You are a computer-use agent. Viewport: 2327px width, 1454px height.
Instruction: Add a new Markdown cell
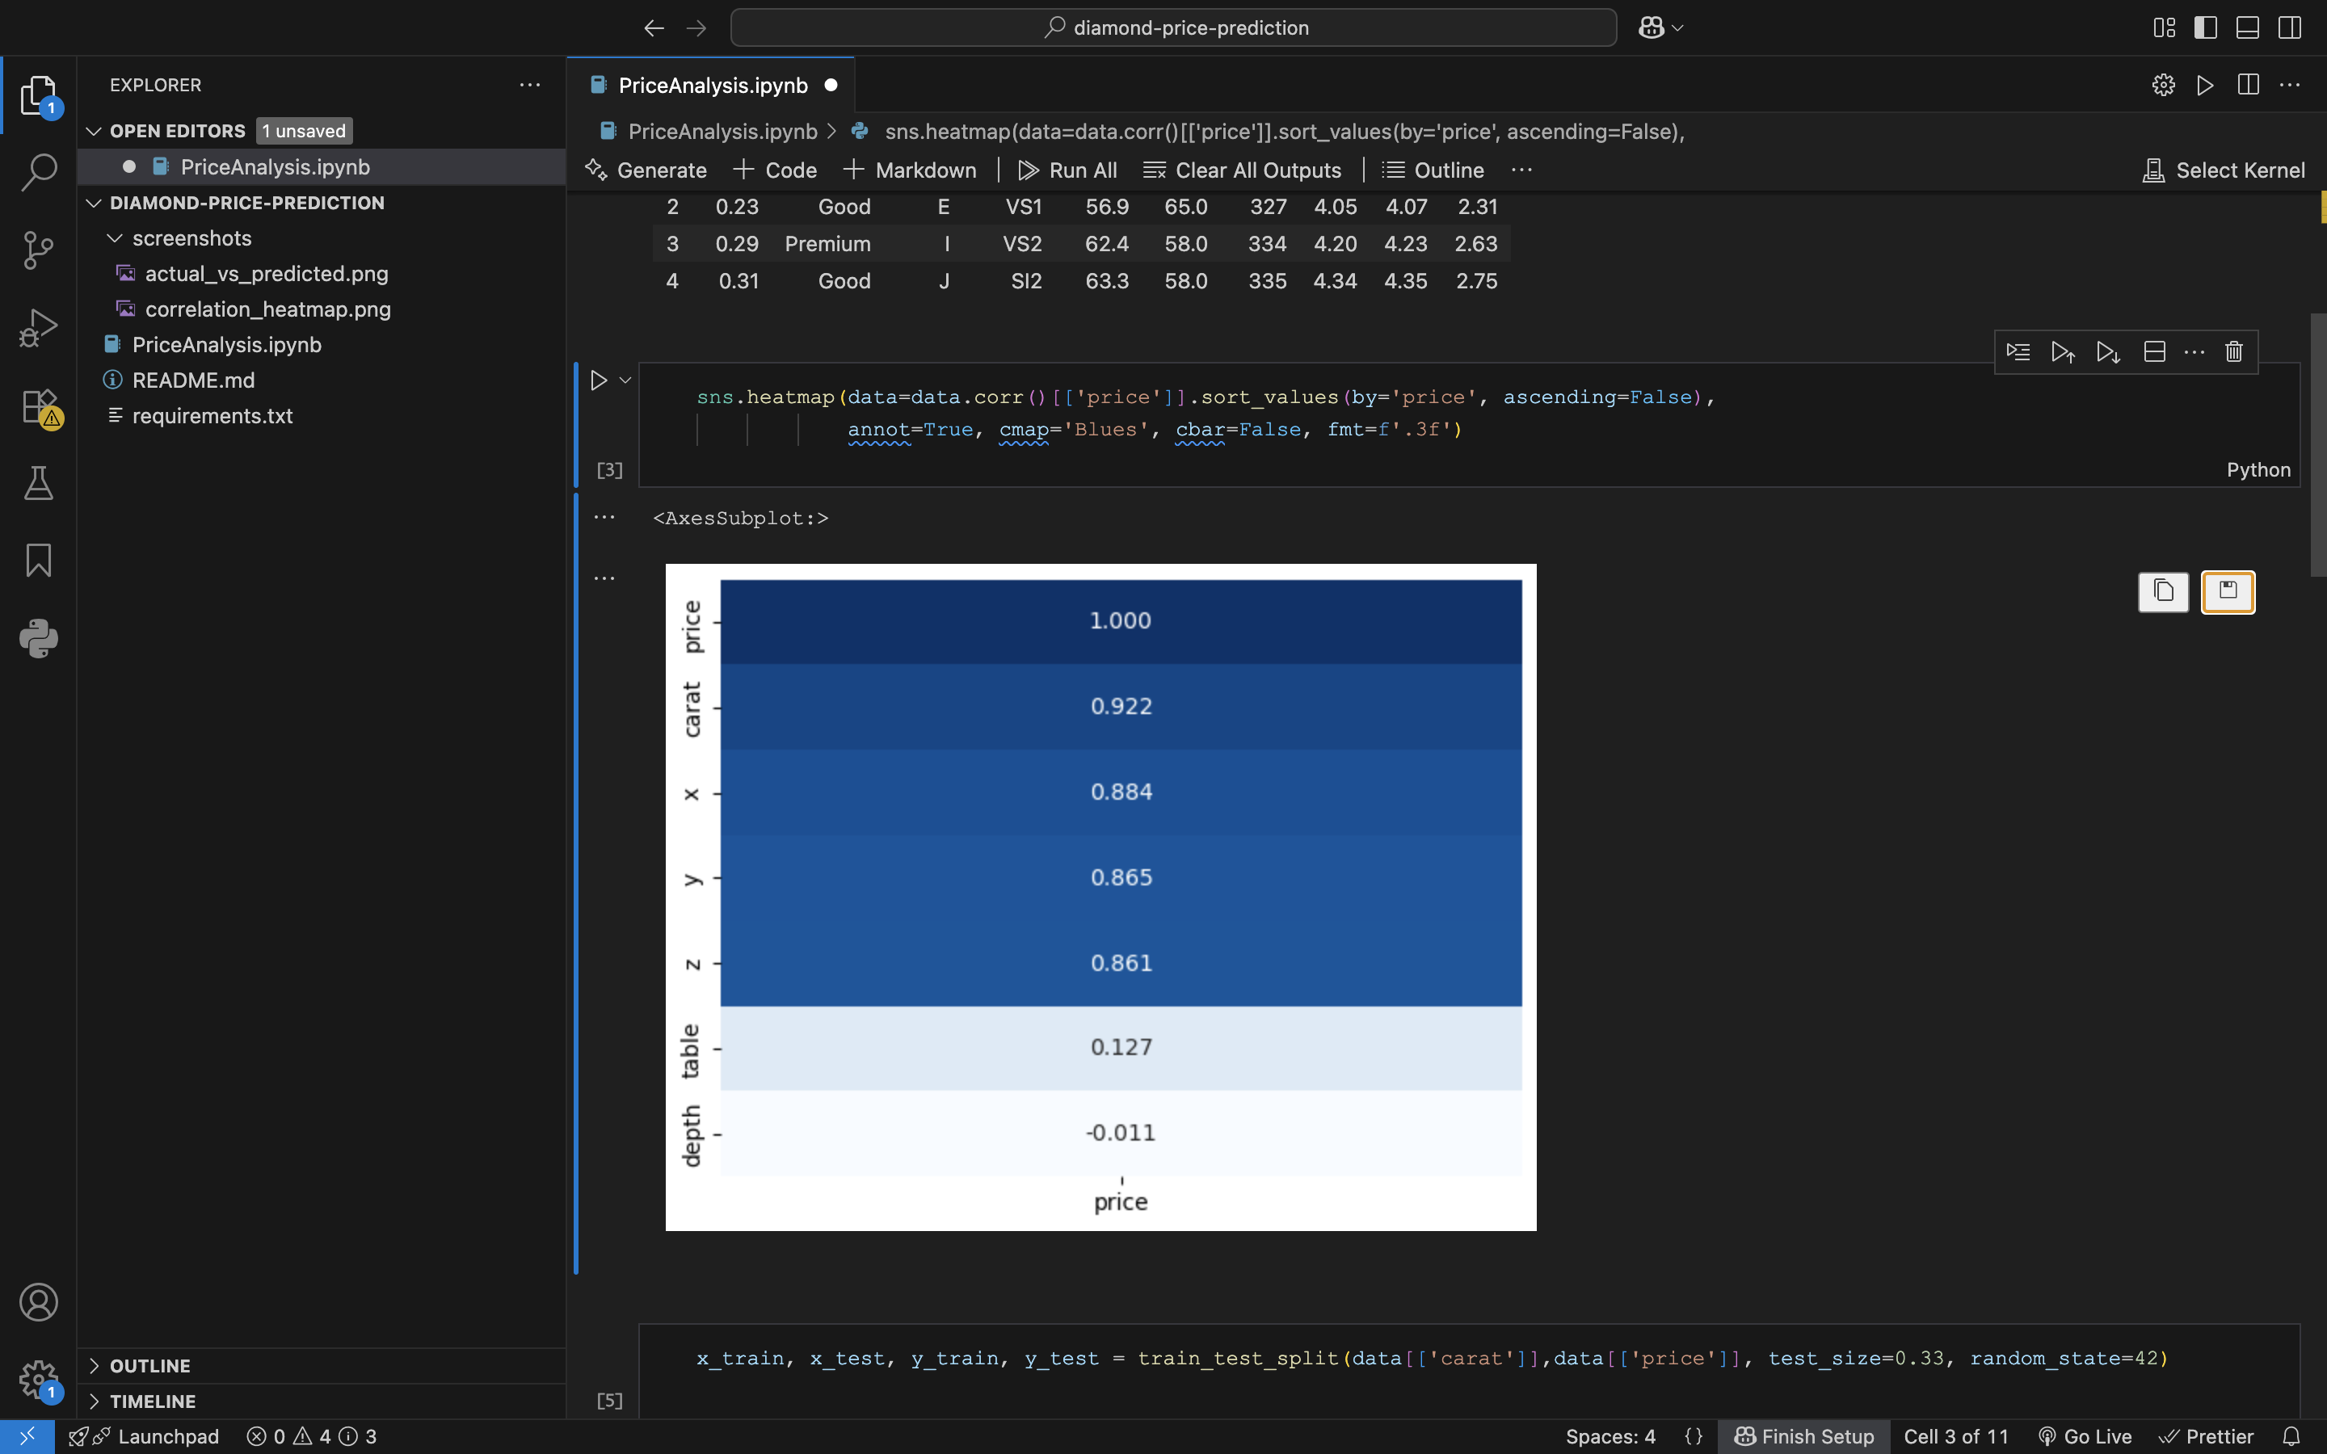(x=910, y=170)
